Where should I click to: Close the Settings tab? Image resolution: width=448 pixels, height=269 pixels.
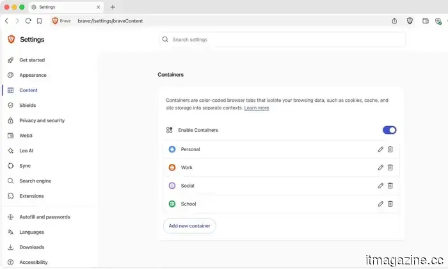pyautogui.click(x=99, y=7)
